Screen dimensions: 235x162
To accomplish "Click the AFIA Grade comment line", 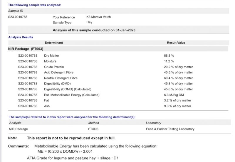I will click(x=73, y=158).
